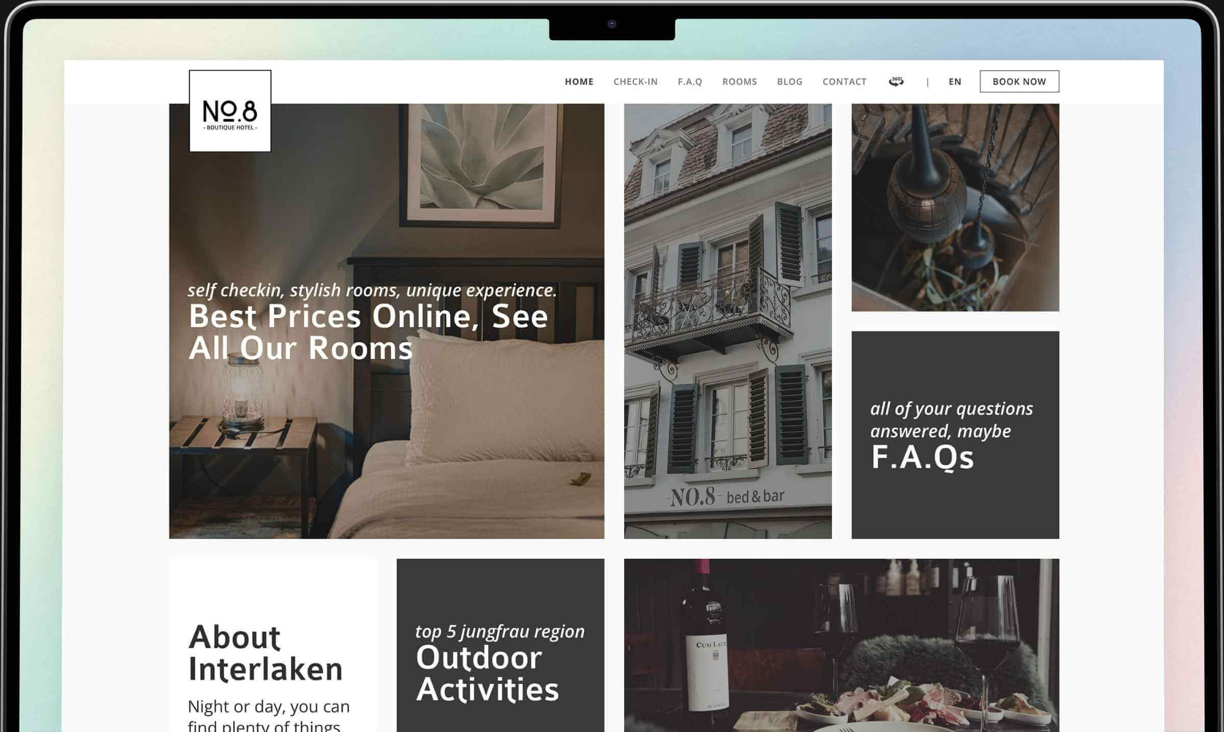The height and width of the screenshot is (732, 1224).
Task: Click 'Night or day, you can' text
Action: click(269, 706)
